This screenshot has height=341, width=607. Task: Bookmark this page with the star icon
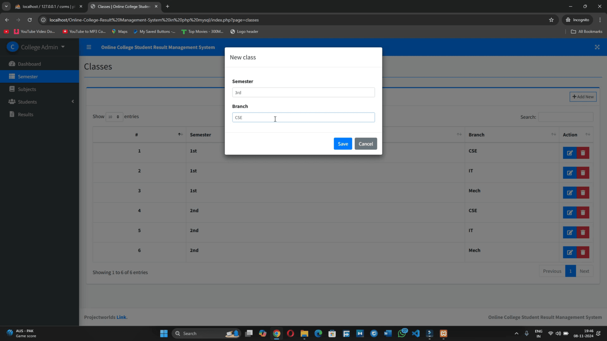pyautogui.click(x=551, y=20)
